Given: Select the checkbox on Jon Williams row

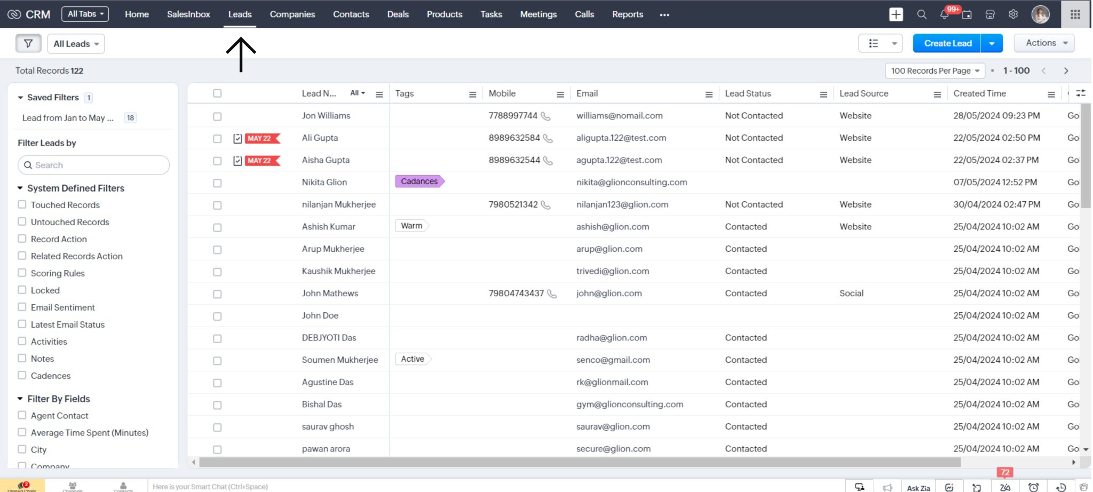Looking at the screenshot, I should tap(217, 116).
